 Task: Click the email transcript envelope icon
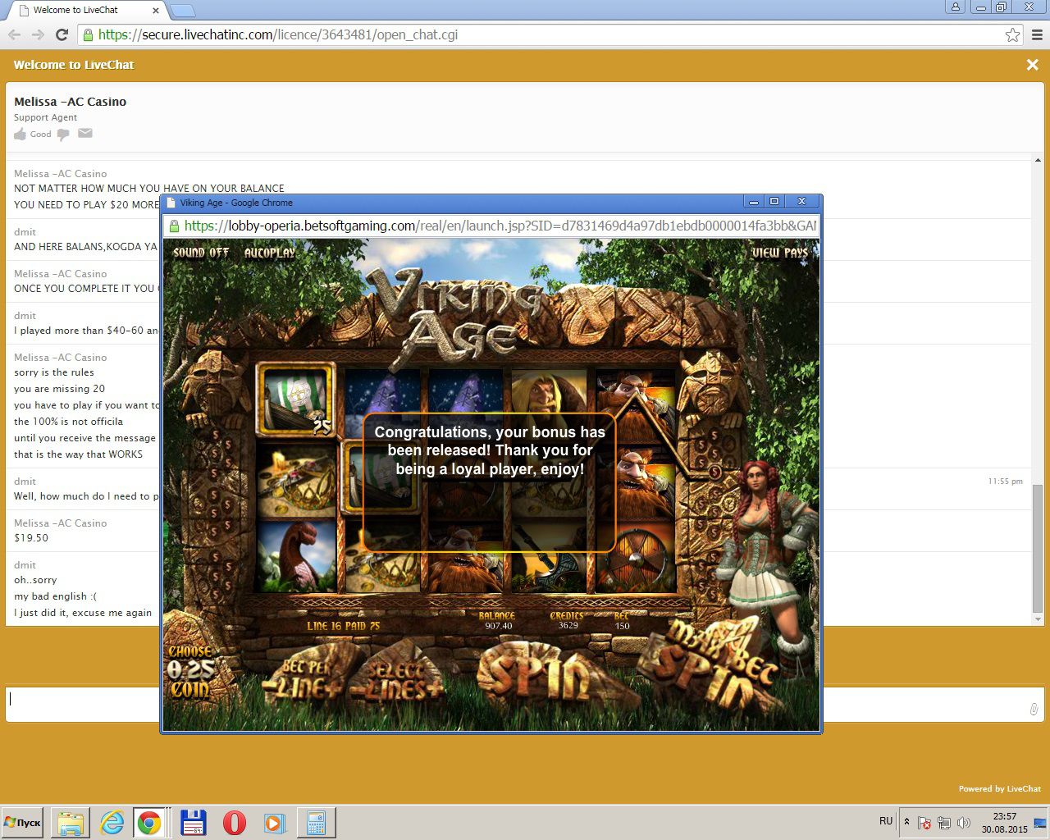pos(85,133)
